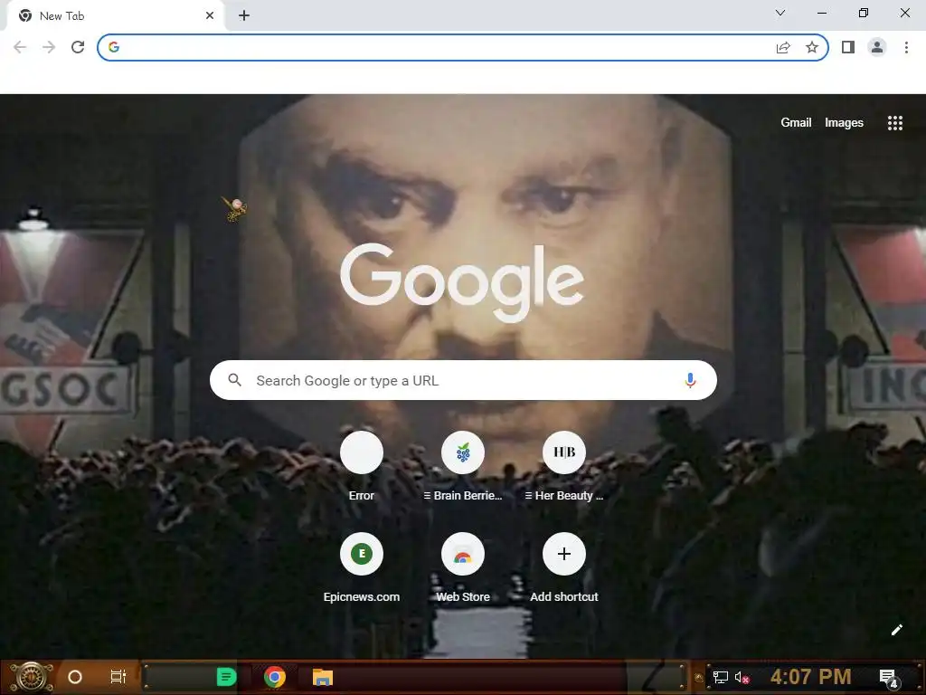Screen dimensions: 926x695
Task: Open the Web Store shortcut
Action: (x=463, y=567)
